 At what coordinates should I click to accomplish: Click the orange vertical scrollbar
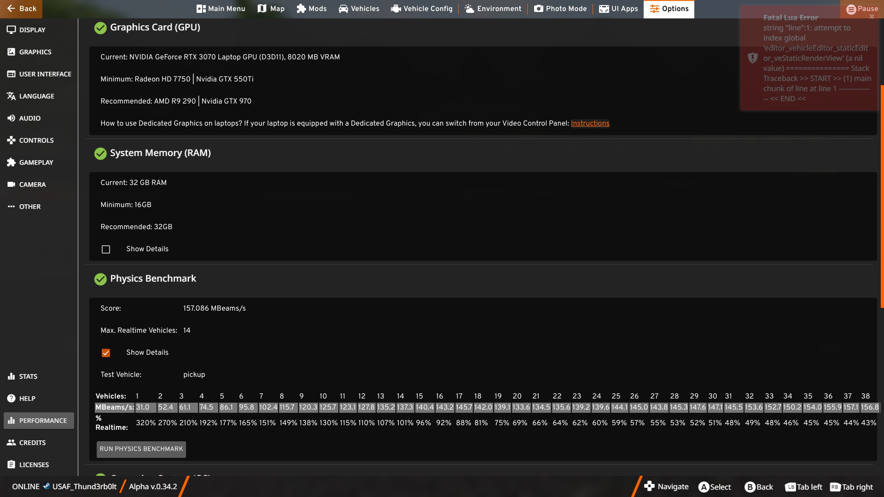882,196
